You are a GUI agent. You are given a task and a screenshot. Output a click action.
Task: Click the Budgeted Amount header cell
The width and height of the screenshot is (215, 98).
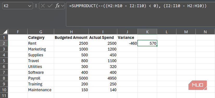point(71,37)
